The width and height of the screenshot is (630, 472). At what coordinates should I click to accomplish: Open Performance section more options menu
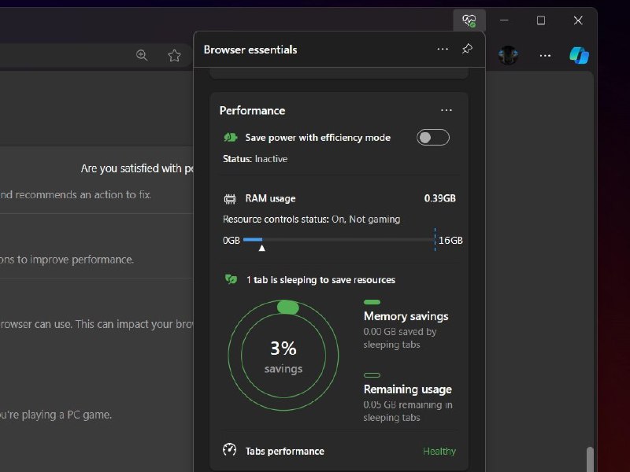447,111
